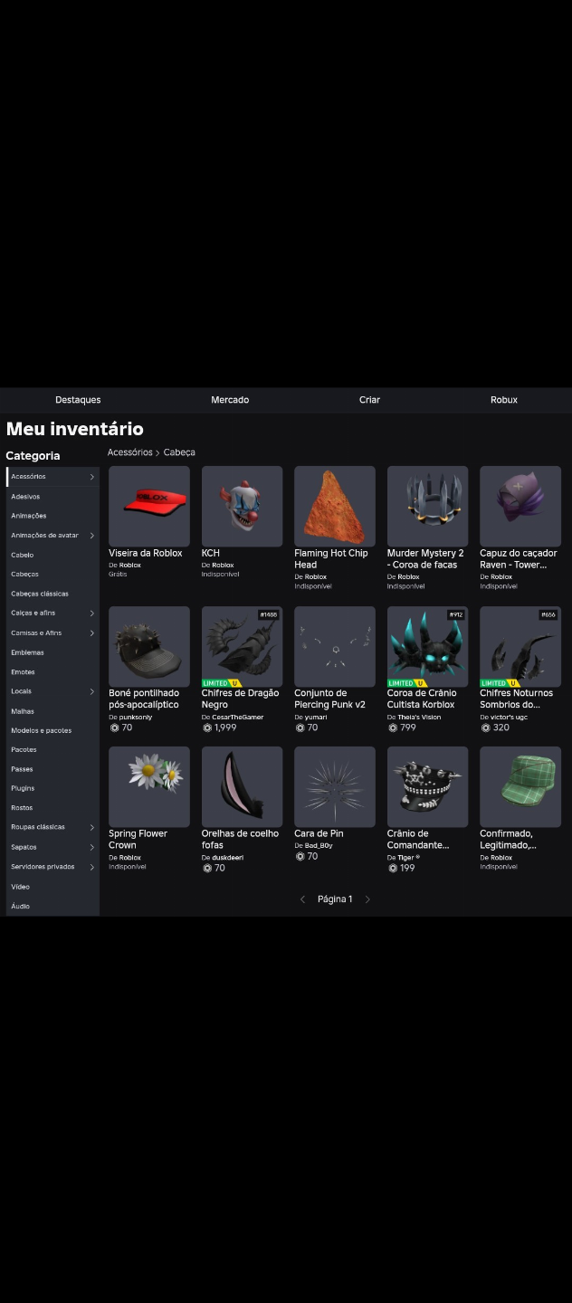This screenshot has height=1303, width=572.
Task: Open Flaming Hot Chip Head thumbnail
Action: 335,507
